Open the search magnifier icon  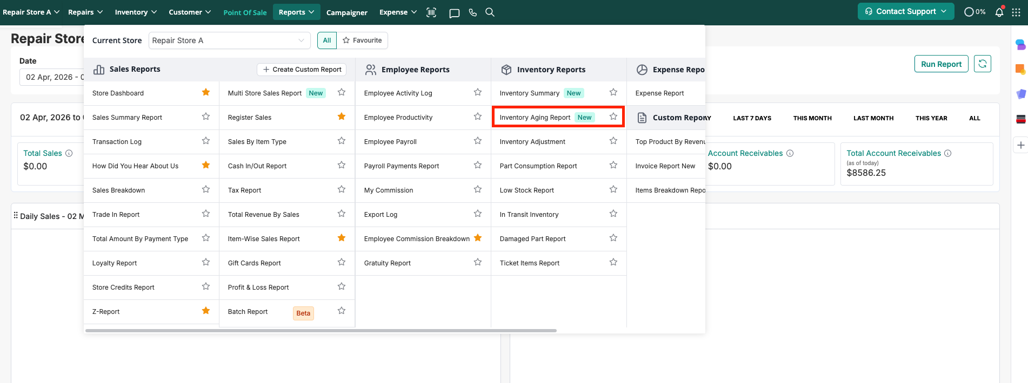pyautogui.click(x=490, y=12)
